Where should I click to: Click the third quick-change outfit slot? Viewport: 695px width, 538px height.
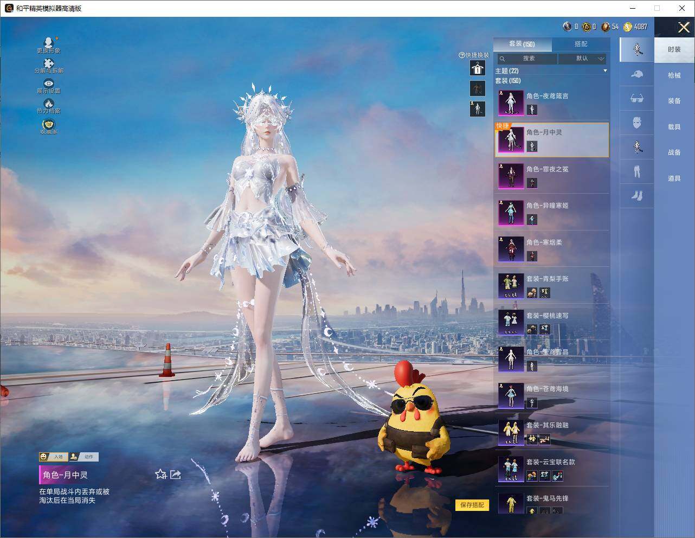[x=477, y=108]
